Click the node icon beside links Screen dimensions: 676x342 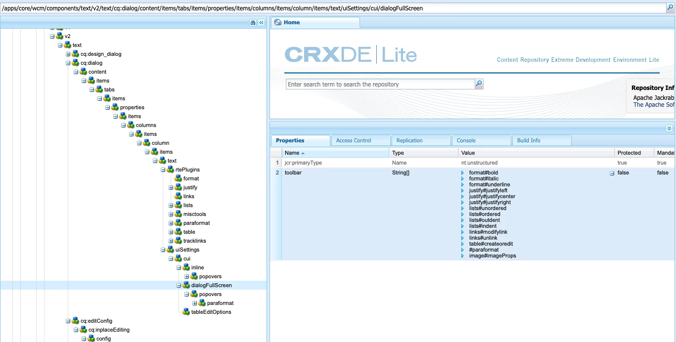point(178,196)
